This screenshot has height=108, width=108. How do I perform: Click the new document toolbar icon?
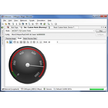3,24
